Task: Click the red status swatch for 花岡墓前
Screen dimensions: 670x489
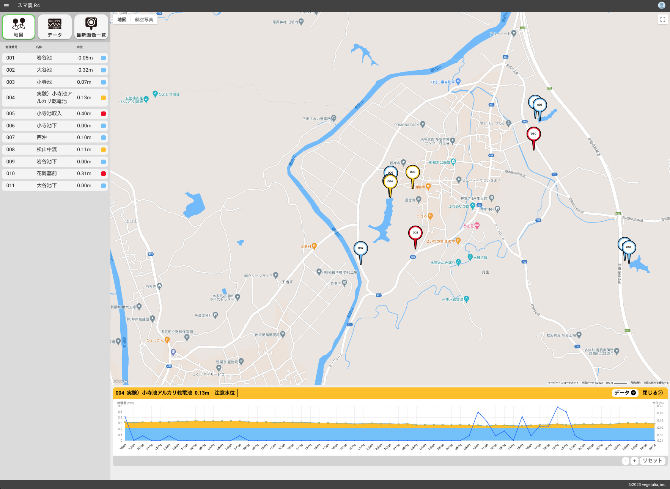Action: pos(103,174)
